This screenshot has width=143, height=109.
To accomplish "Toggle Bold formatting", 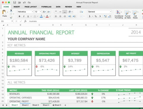I will [x=19, y=16].
